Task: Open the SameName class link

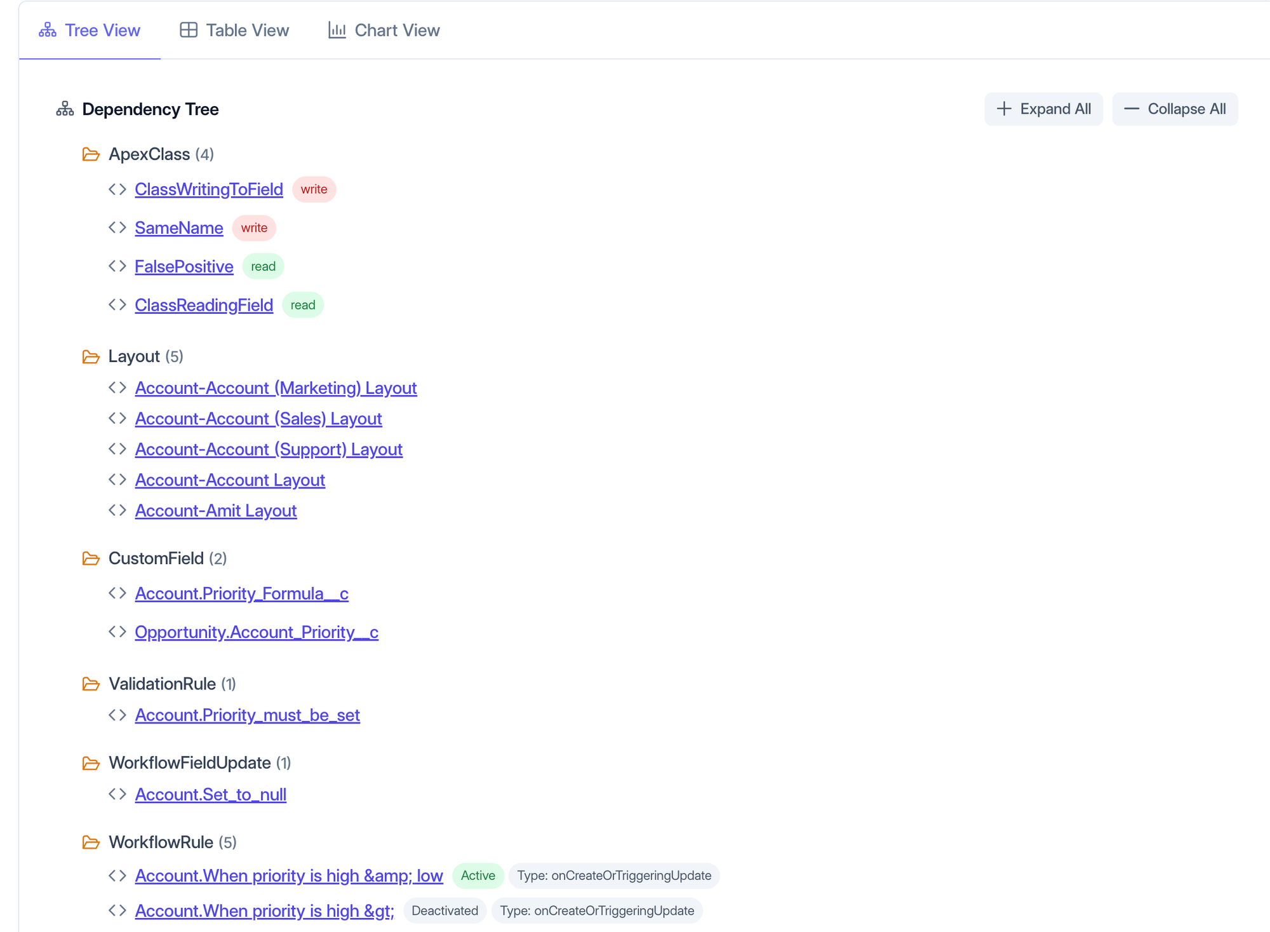Action: click(x=179, y=228)
